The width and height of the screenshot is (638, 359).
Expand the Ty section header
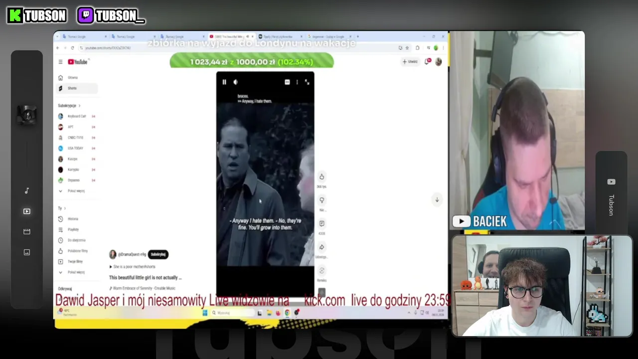point(62,208)
